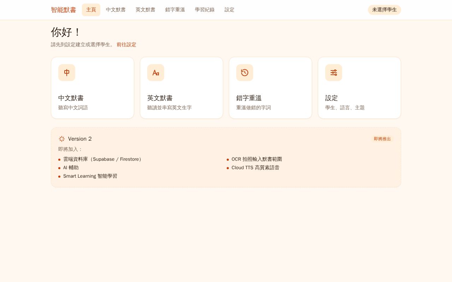Click the 你好！ heading
Image resolution: width=452 pixels, height=282 pixels.
click(x=66, y=32)
